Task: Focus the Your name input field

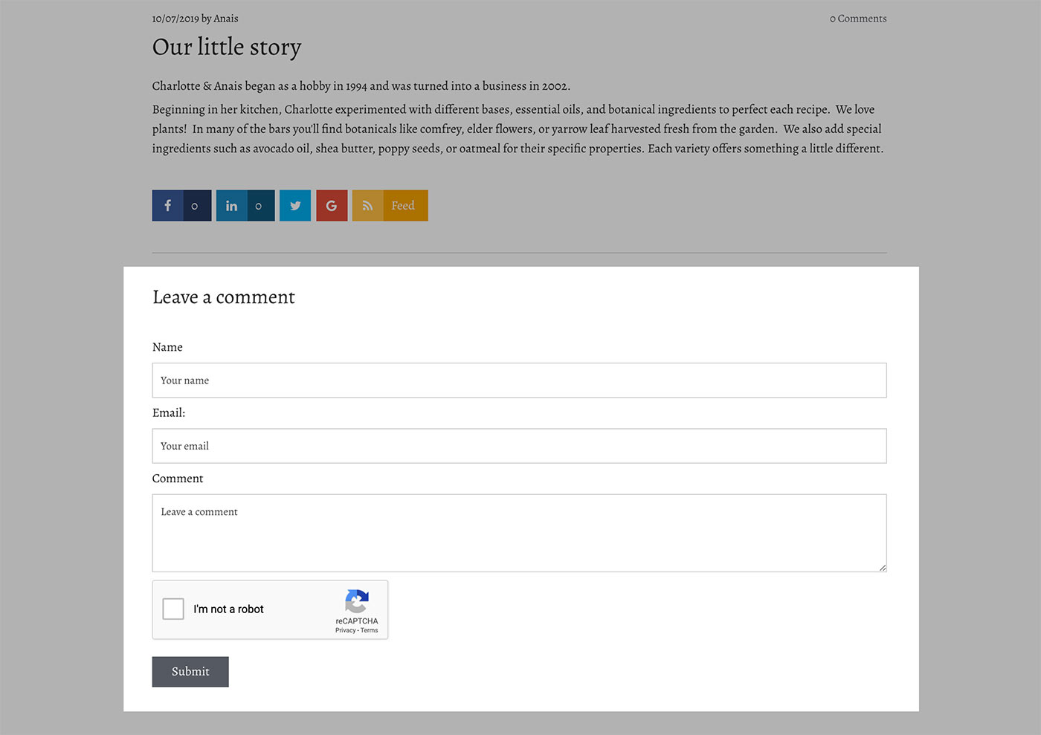Action: [519, 381]
